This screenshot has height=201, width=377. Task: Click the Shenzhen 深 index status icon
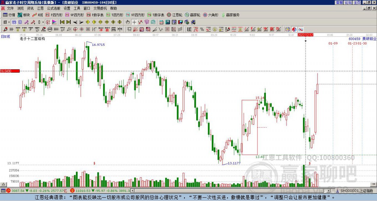73,191
